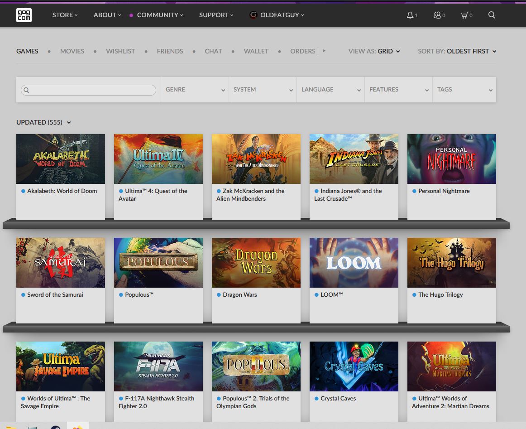Image resolution: width=526 pixels, height=429 pixels.
Task: Open the notifications bell icon
Action: point(410,15)
